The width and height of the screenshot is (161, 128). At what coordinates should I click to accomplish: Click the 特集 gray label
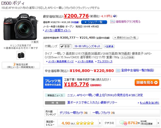tap(55, 103)
